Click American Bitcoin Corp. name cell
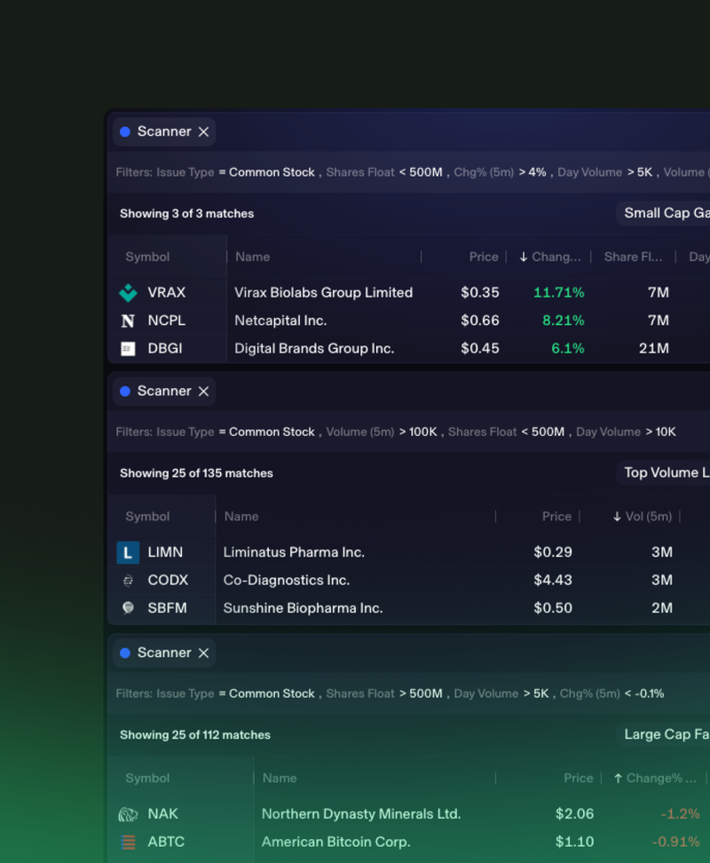710x863 pixels. pyautogui.click(x=336, y=842)
